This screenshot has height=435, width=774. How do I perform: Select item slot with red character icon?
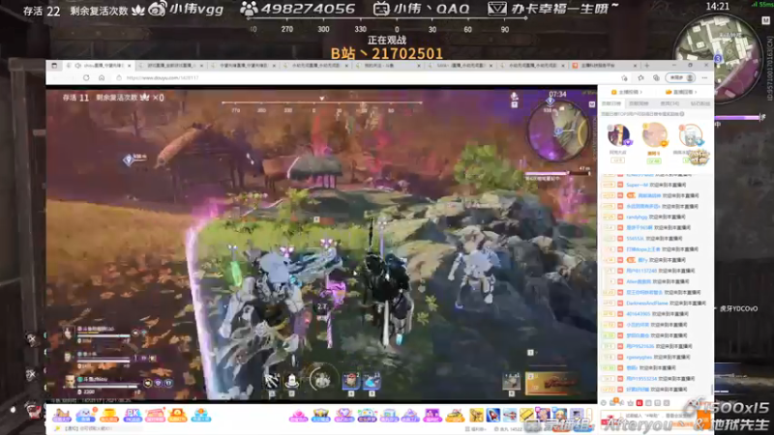click(x=350, y=381)
